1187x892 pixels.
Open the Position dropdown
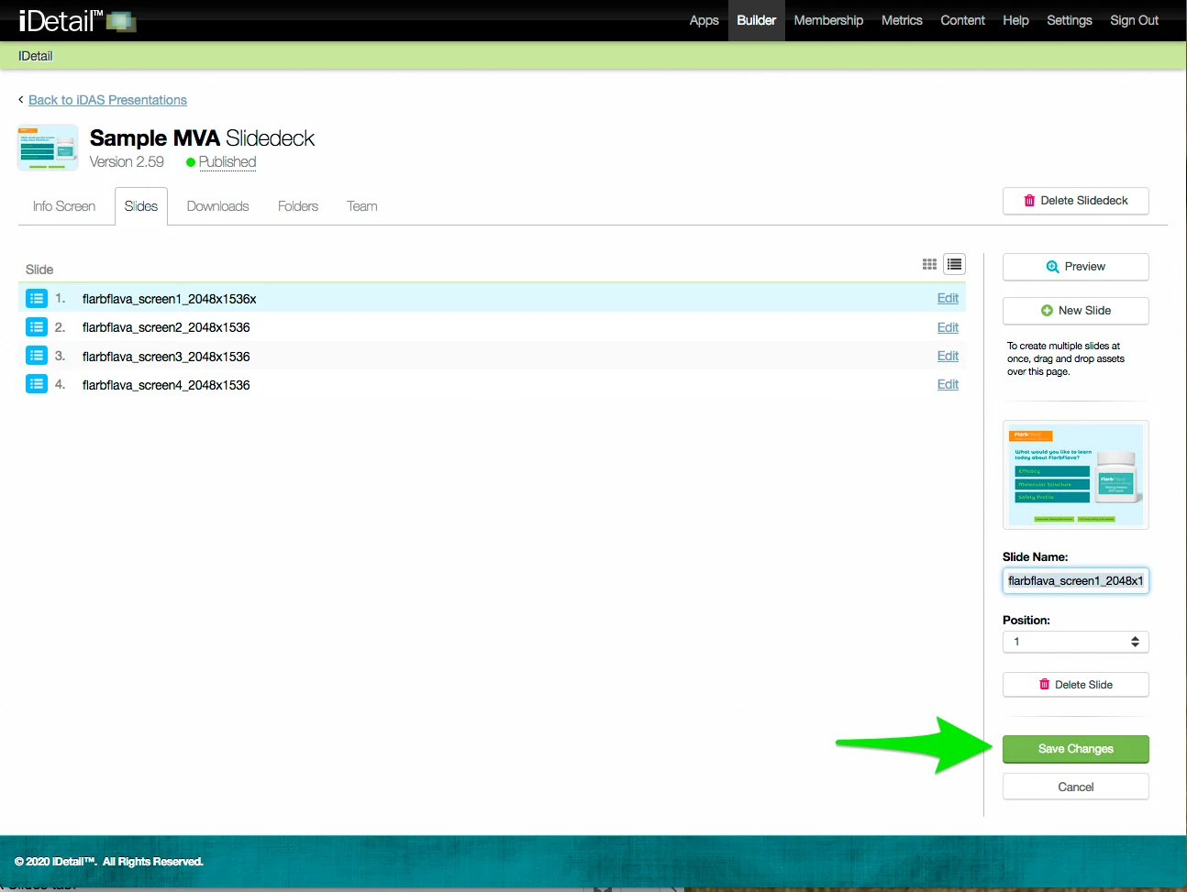[1075, 642]
